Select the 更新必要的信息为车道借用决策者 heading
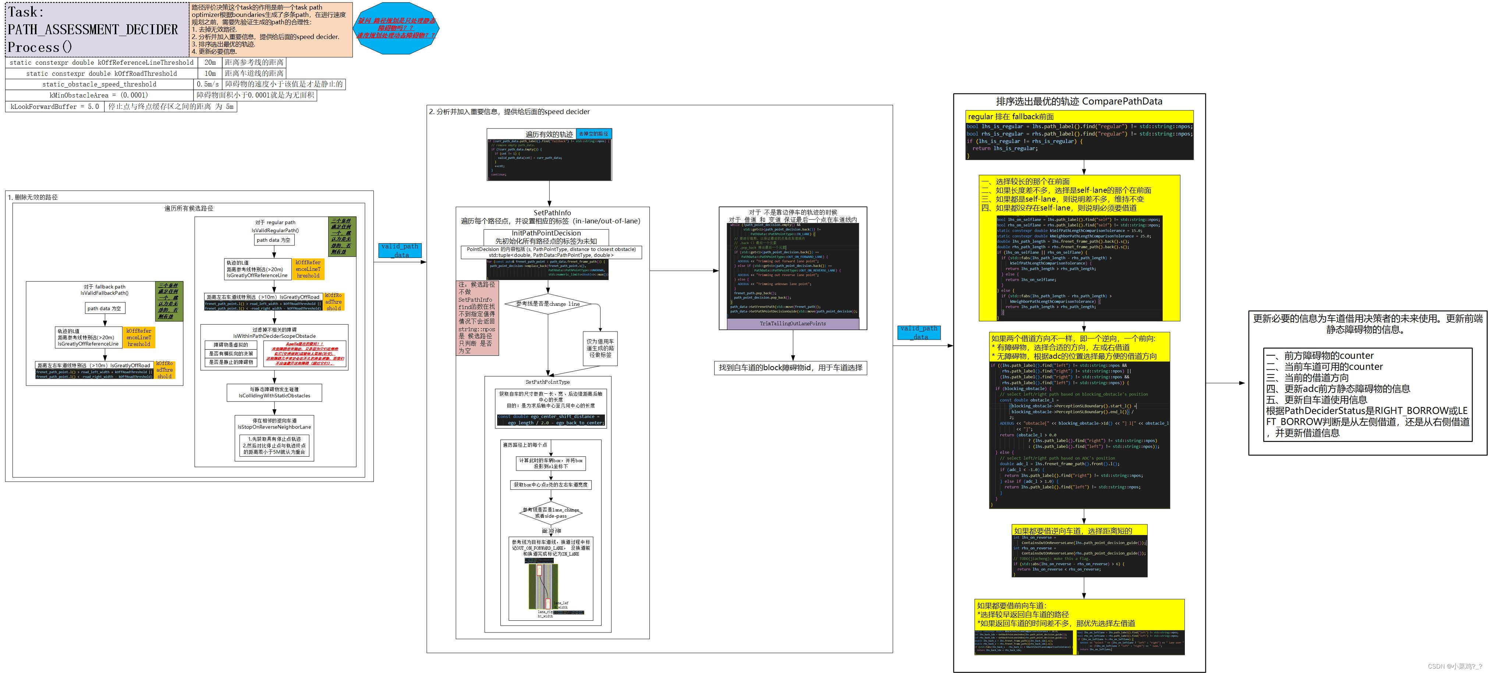The image size is (1488, 673). coord(1367,324)
